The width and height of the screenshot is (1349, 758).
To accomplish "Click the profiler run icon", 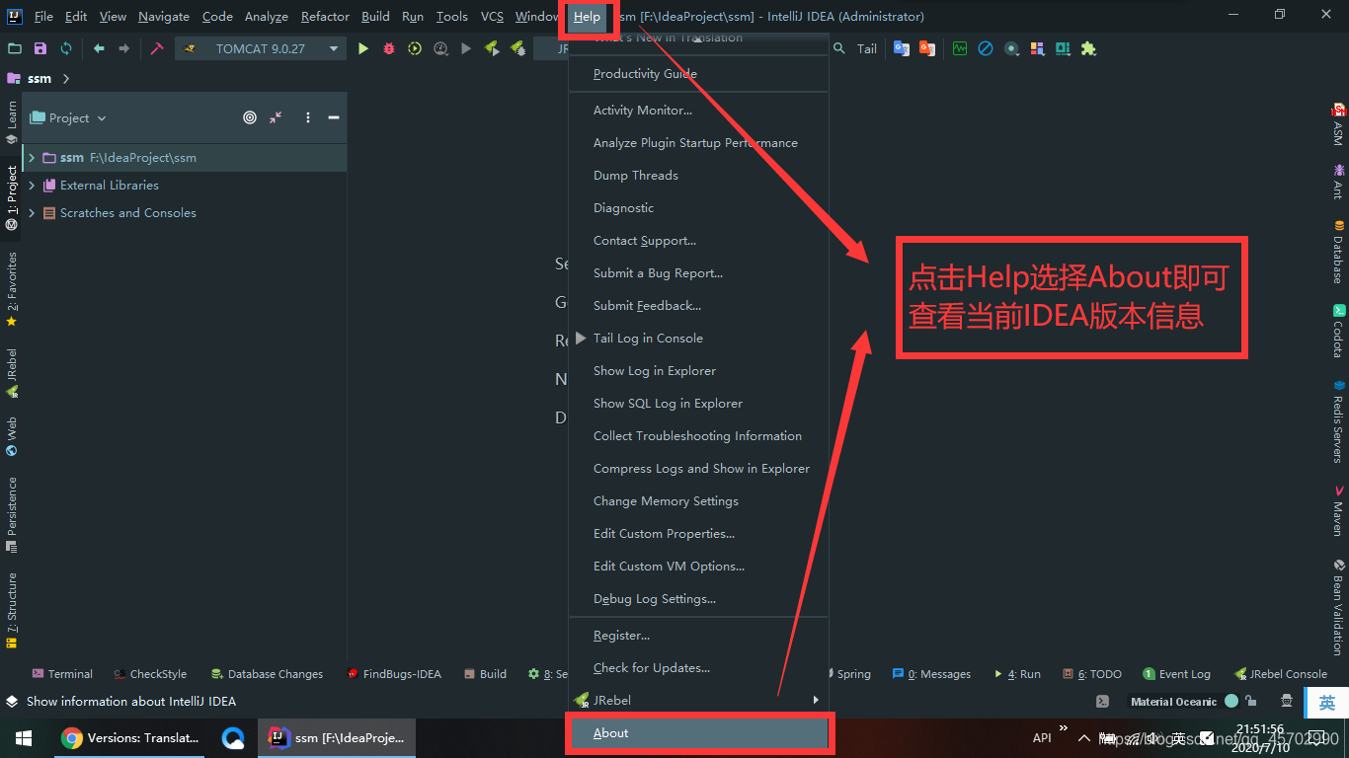I will coord(440,48).
